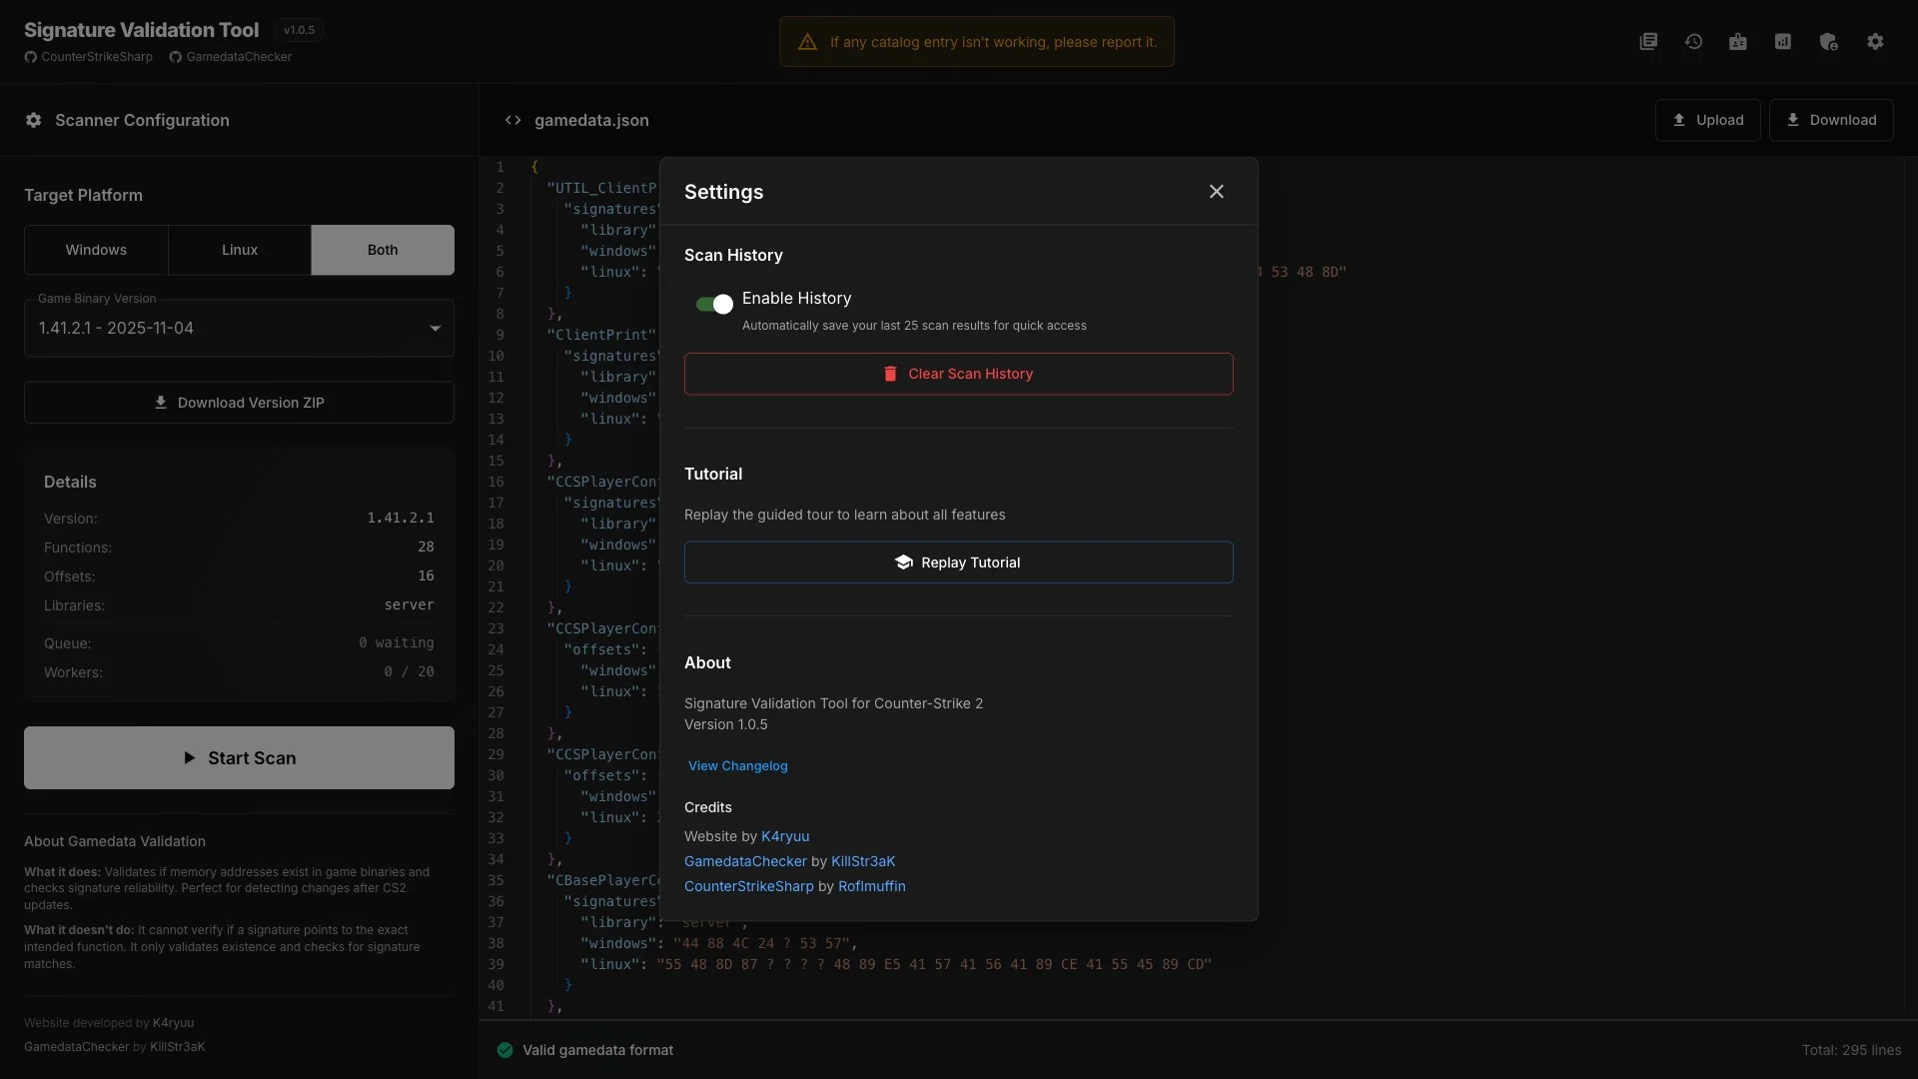
Task: Click the Replay Tutorial button
Action: pos(958,562)
